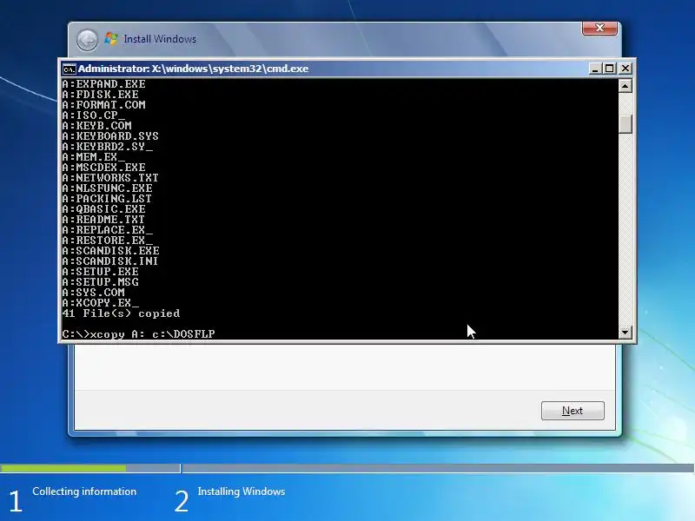Viewport: 695px width, 521px height.
Task: Click the Collecting information step label
Action: point(84,491)
